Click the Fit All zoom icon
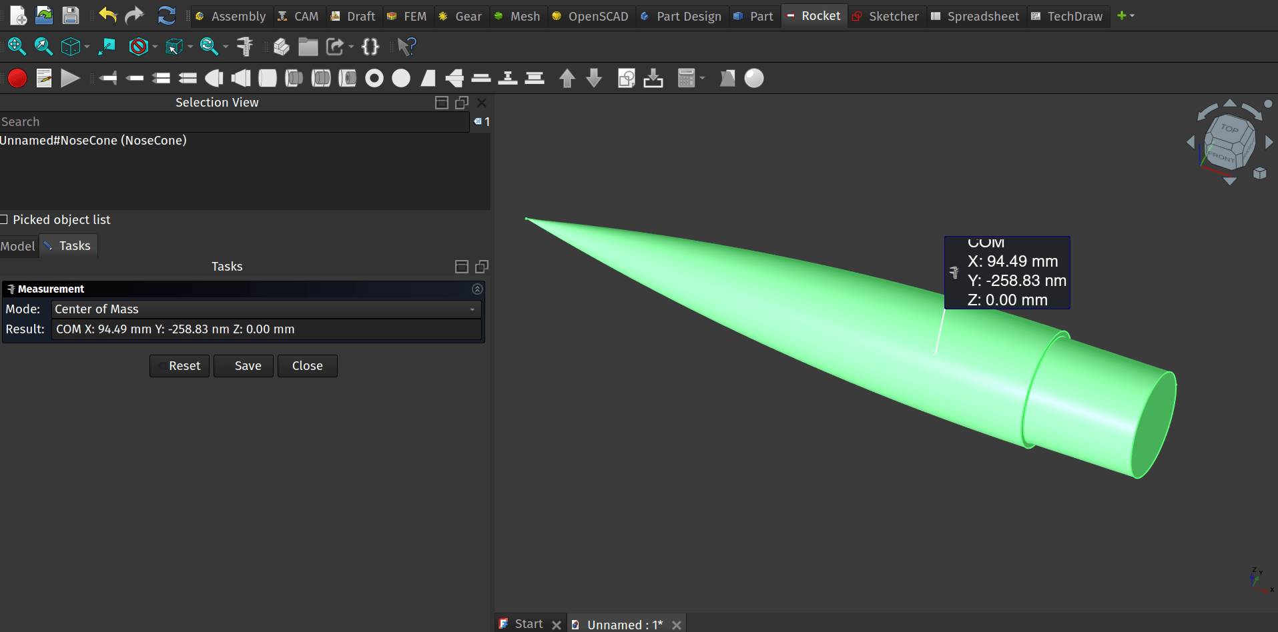This screenshot has height=632, width=1278. point(17,47)
